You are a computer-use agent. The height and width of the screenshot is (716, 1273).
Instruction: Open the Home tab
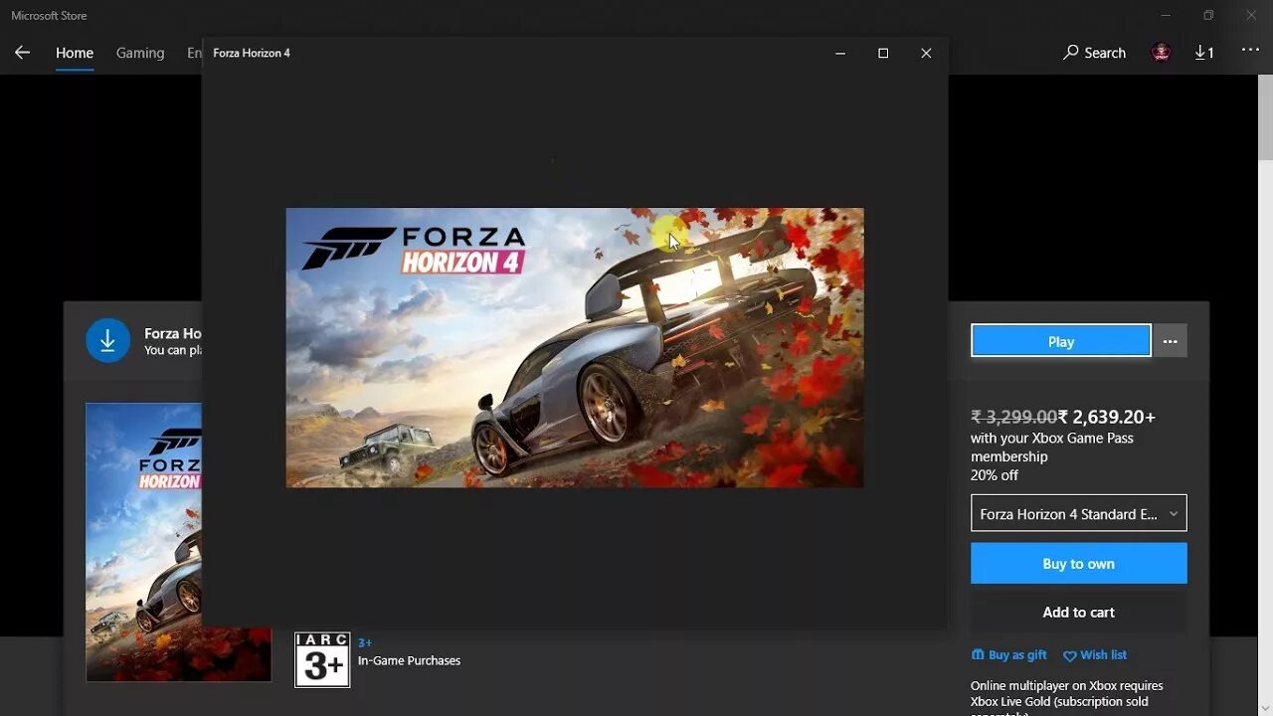[x=75, y=53]
